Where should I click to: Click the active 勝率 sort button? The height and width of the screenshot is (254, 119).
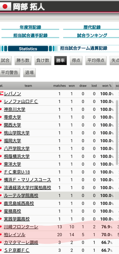[60, 61]
